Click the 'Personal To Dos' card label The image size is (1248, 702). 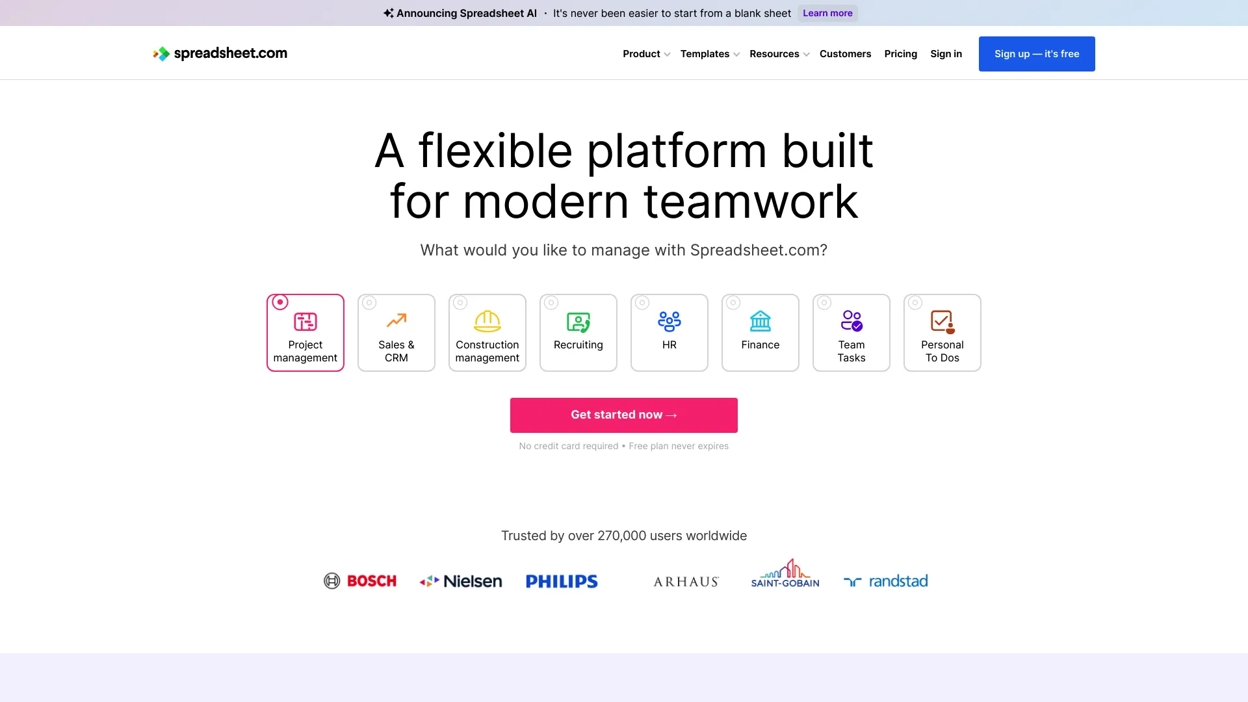(942, 351)
